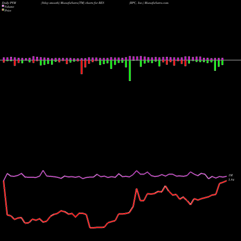This screenshot has height=241, width=241.
Task: Click the '1M' volume value label
Action: pos(230,175)
